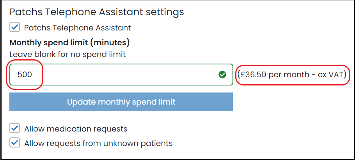The image size is (355, 160).
Task: Click the green validation checkmark icon
Action: coord(222,74)
